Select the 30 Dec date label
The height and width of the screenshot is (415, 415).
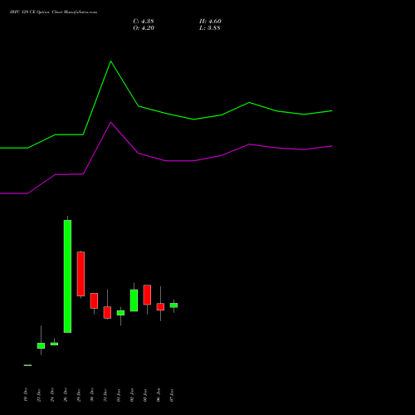(x=92, y=395)
